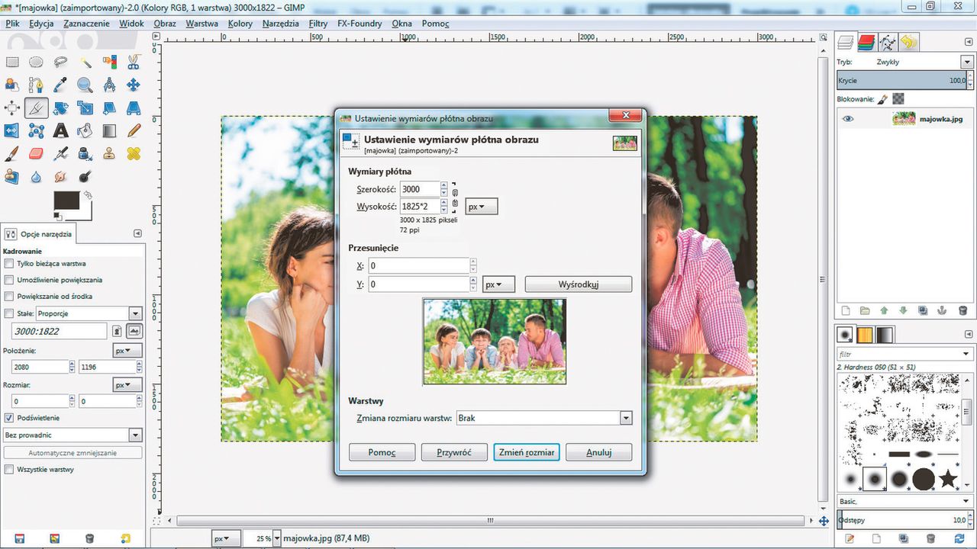Screen dimensions: 977x549
Task: Select the Color Picker eyedropper tool
Action: click(x=60, y=85)
